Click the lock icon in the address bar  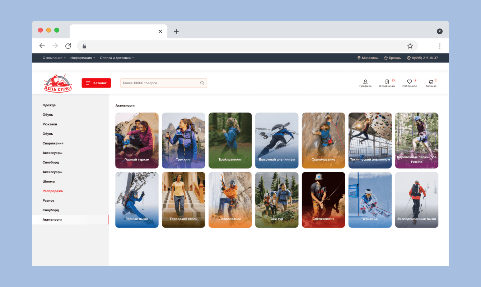click(84, 46)
